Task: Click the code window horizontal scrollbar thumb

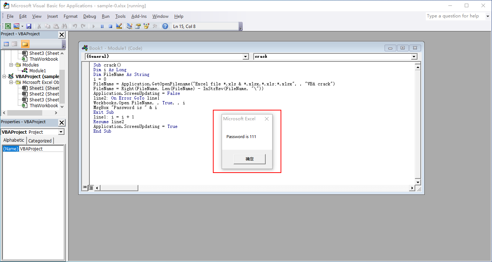Action: (x=119, y=188)
